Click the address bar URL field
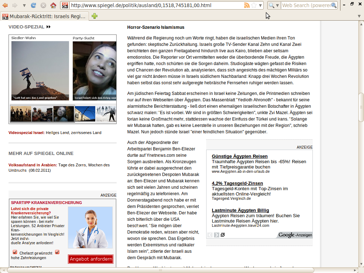Image resolution: width=364 pixels, height=273 pixels. [156, 5]
